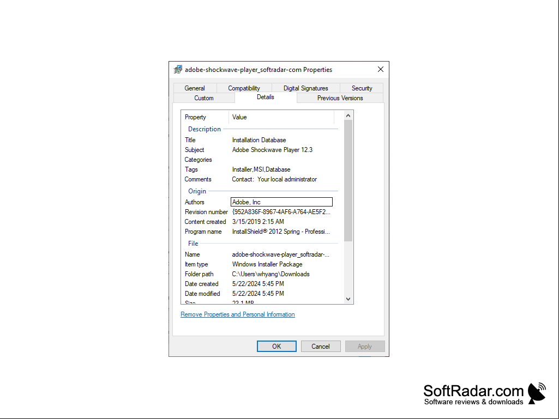Image resolution: width=559 pixels, height=419 pixels.
Task: Select the Date modified value
Action: 258,294
